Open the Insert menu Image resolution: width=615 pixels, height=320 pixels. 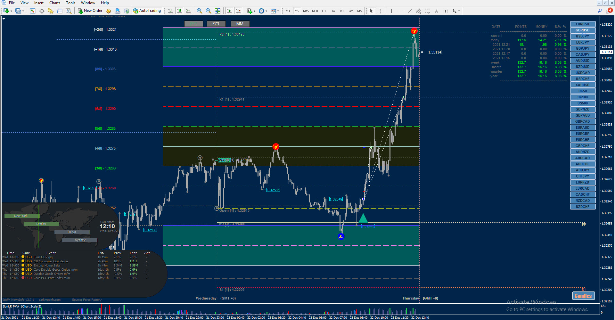click(39, 3)
